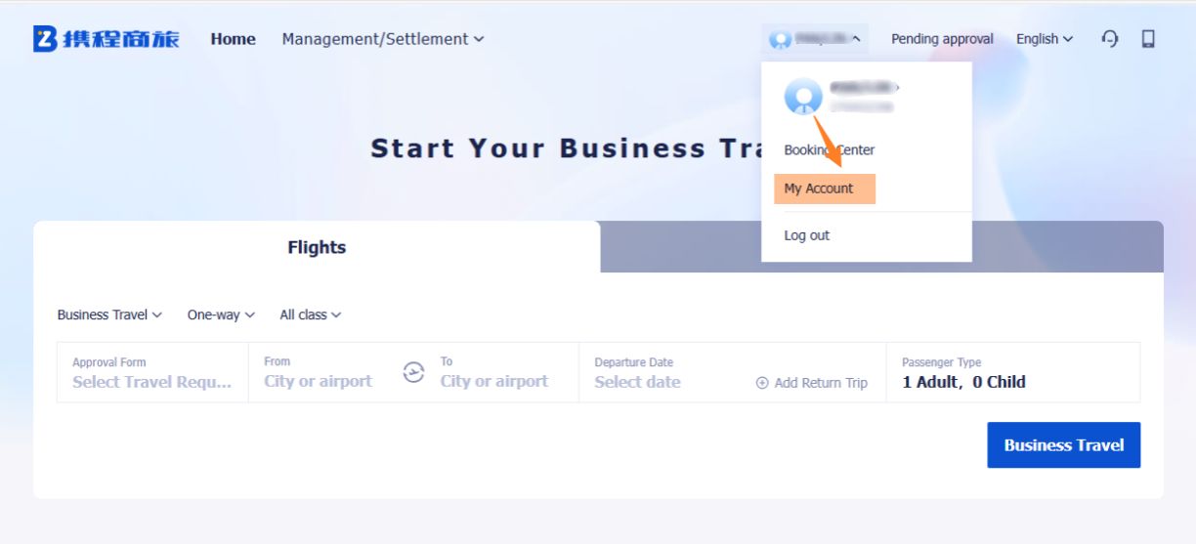Click the Ctrip Business Travel logo

pyautogui.click(x=107, y=39)
